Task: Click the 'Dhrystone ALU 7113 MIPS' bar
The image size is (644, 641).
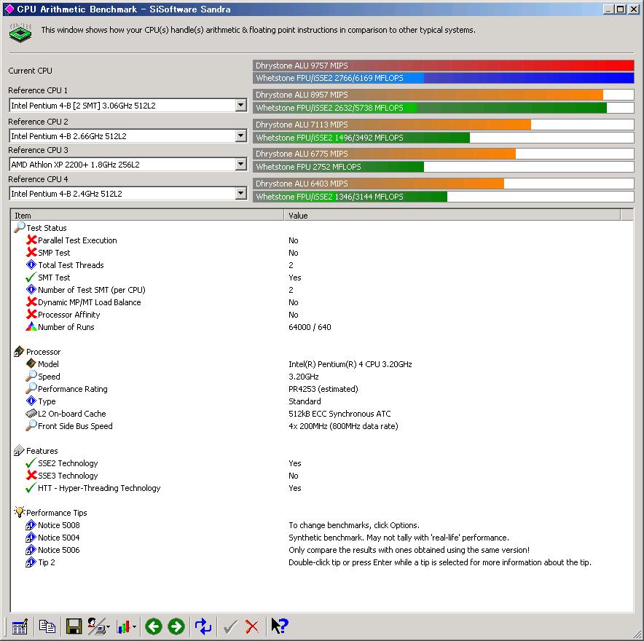Action: [x=444, y=125]
